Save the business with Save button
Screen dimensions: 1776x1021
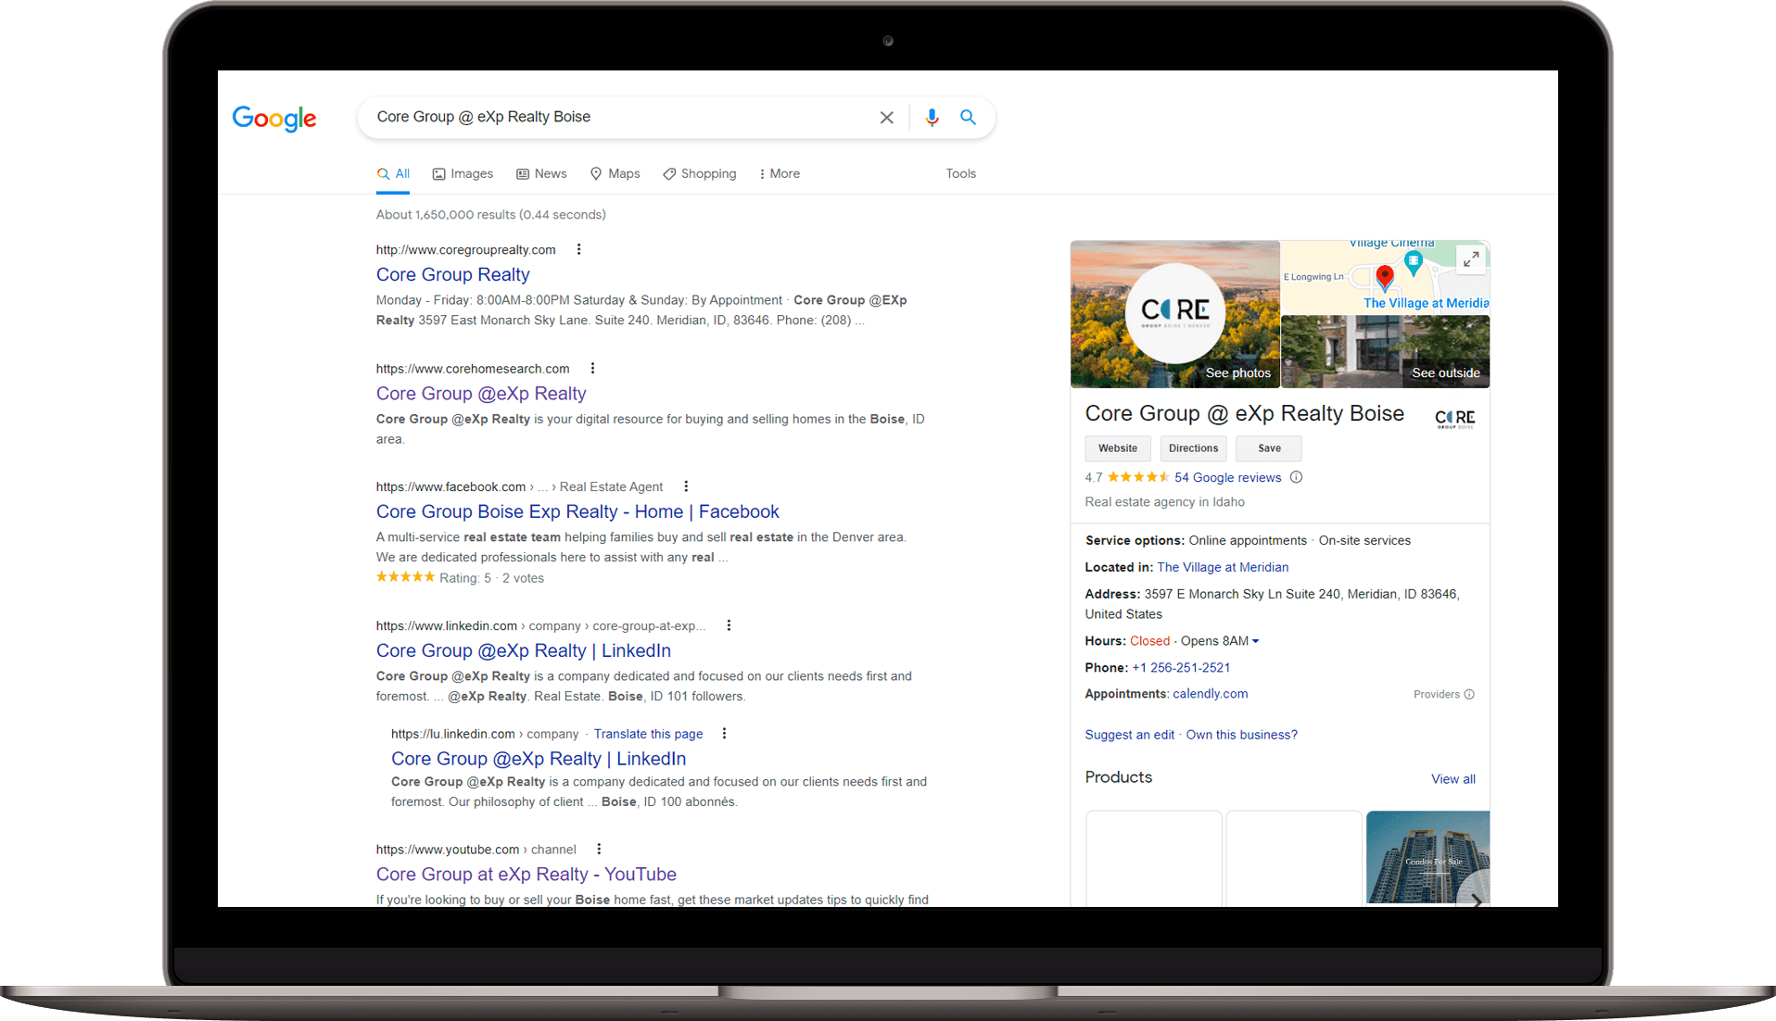(x=1269, y=448)
